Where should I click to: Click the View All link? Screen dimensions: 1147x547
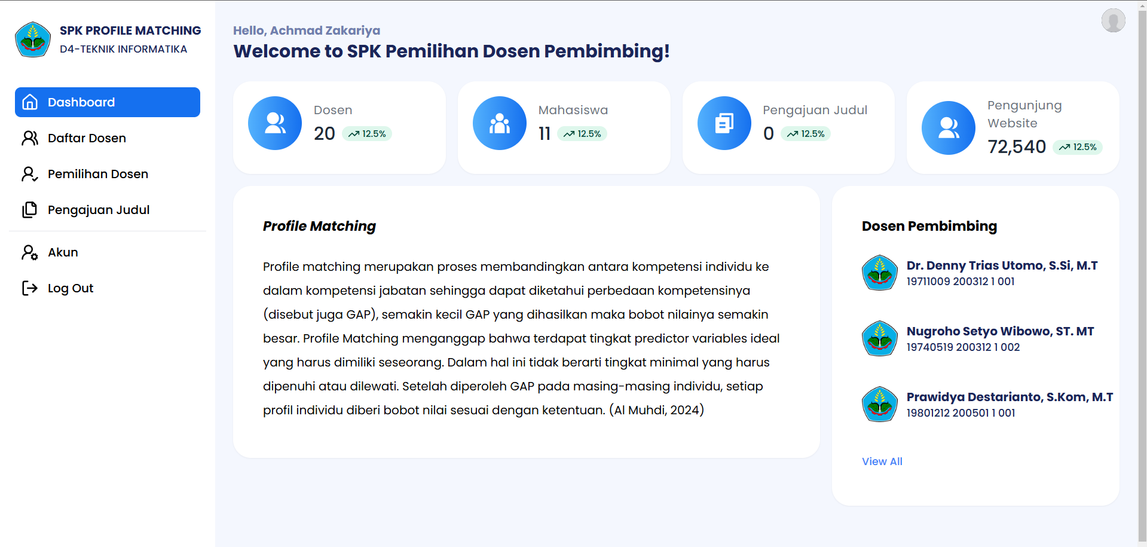tap(882, 462)
